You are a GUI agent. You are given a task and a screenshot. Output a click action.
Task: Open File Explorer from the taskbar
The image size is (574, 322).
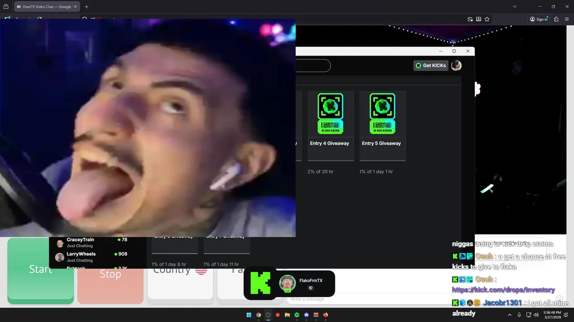tap(287, 315)
